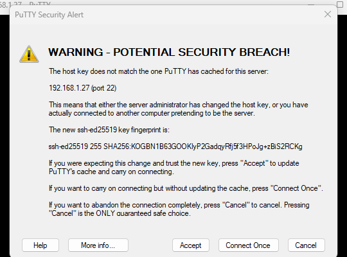Click paragraph about abandoning the connection
Screen dimensions: 347x257
(179, 209)
